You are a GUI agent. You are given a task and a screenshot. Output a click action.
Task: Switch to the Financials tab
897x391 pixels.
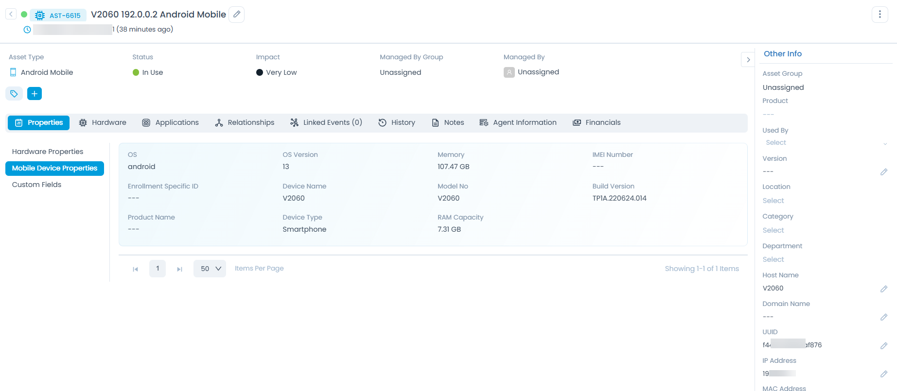[x=597, y=123]
